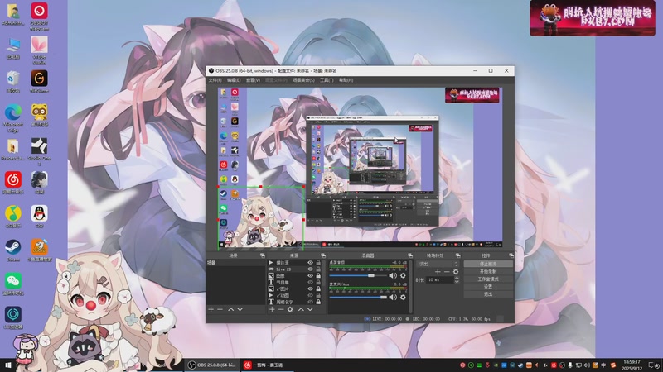
Task: Open the green WeChat desktop icon
Action: coord(13,284)
